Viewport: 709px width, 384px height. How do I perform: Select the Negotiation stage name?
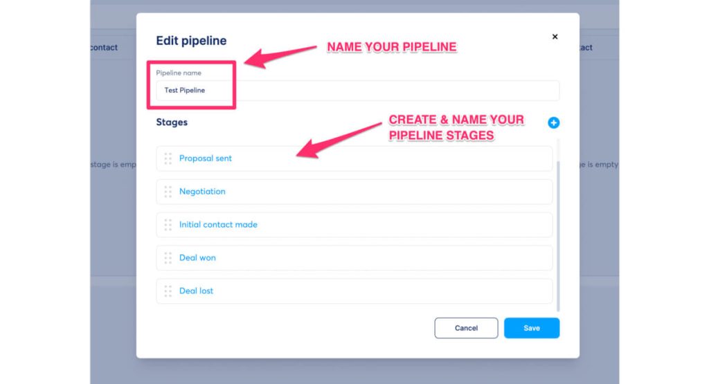pos(202,192)
